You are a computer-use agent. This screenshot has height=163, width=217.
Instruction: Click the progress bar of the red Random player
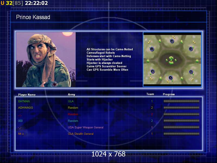pyautogui.click(x=181, y=114)
